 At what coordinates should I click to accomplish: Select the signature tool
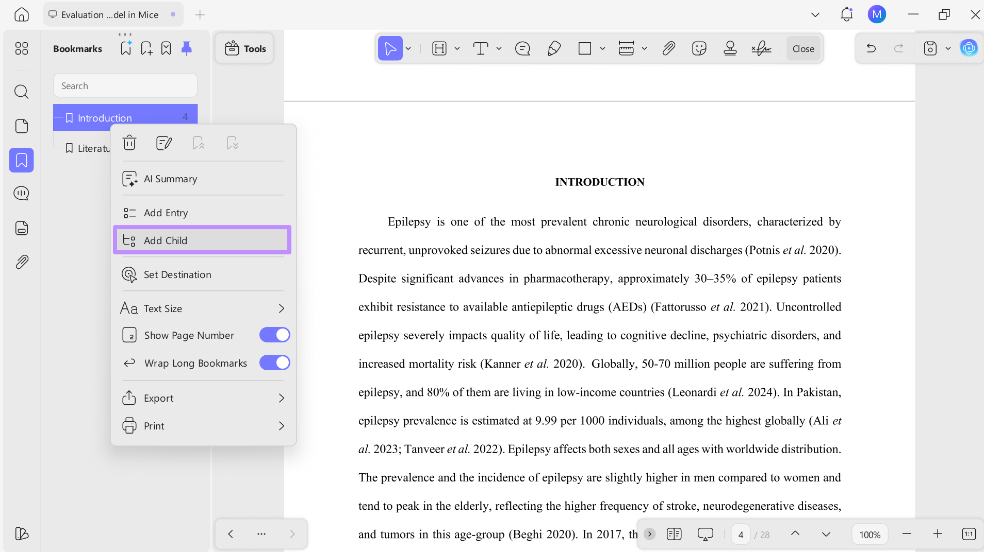click(x=761, y=48)
